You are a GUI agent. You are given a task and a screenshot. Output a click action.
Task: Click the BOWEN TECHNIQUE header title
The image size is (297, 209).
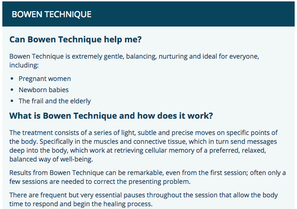click(51, 14)
